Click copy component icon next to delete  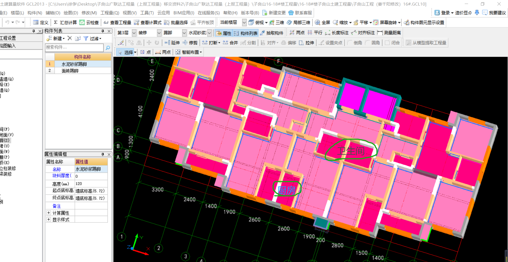78,38
